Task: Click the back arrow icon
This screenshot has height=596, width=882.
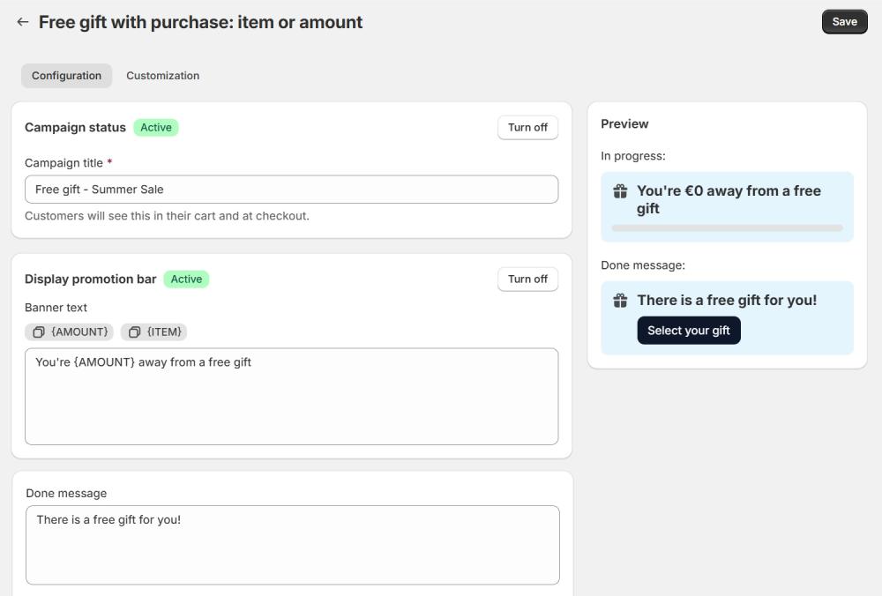Action: coord(23,22)
